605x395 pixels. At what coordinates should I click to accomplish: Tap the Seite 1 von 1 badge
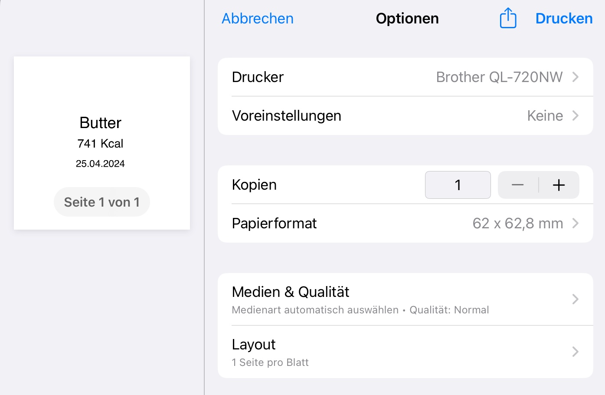102,202
